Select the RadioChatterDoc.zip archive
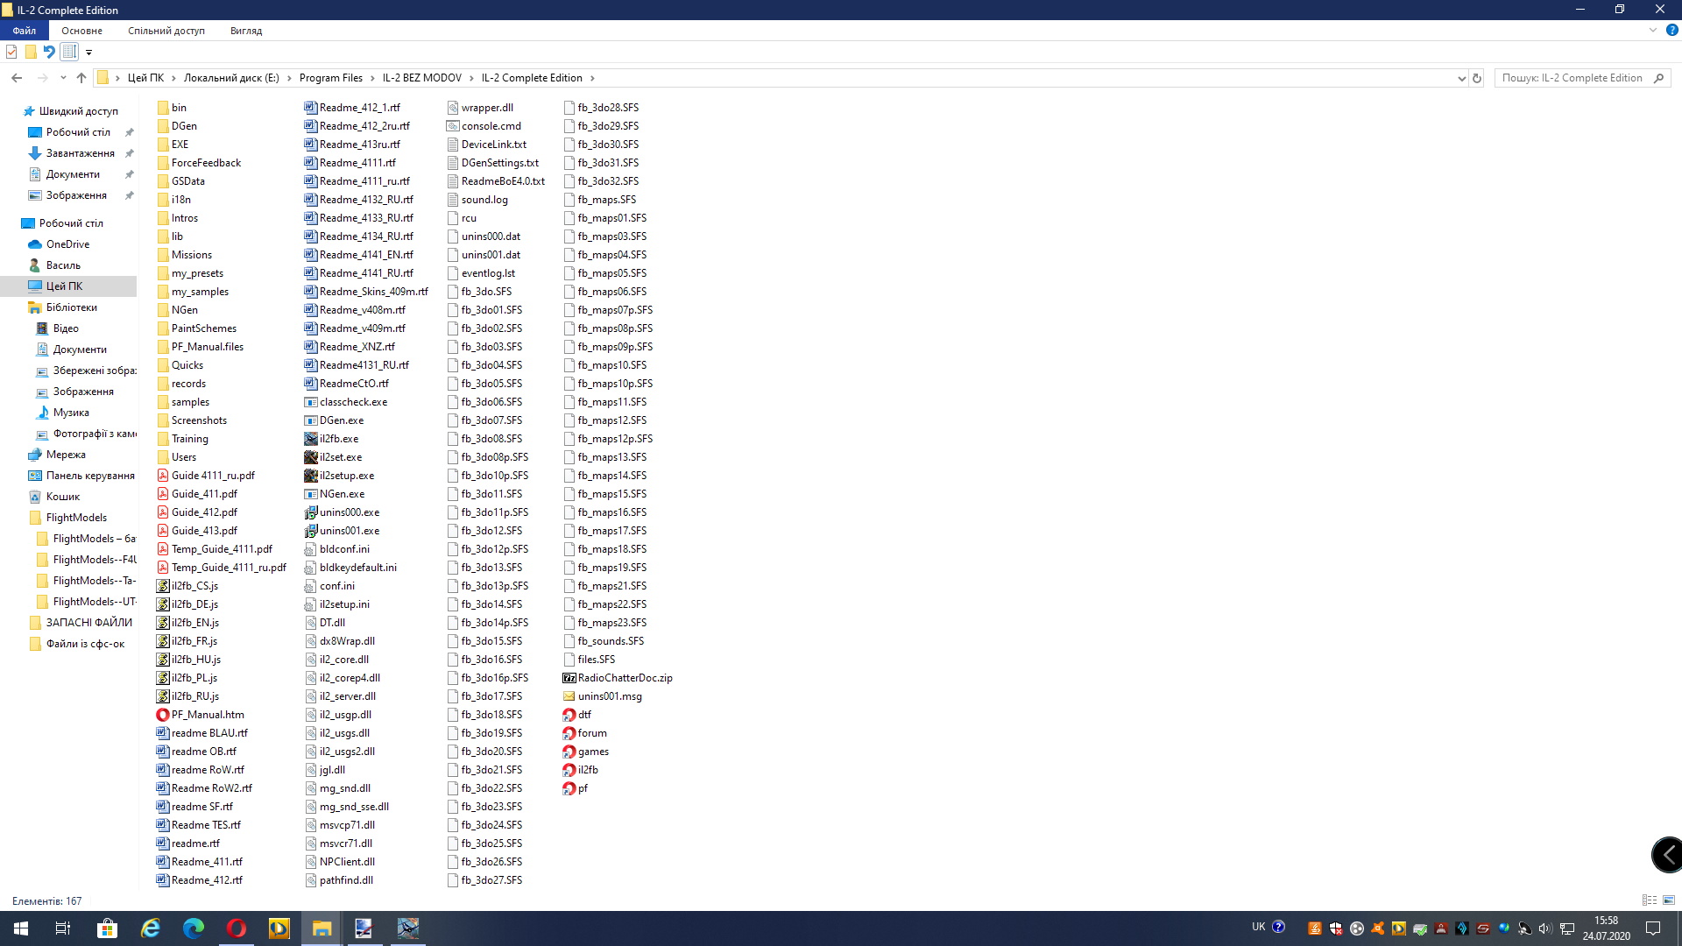 625,678
